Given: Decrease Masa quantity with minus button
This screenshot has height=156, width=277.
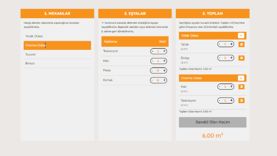Looking at the screenshot, I should [x=152, y=71].
